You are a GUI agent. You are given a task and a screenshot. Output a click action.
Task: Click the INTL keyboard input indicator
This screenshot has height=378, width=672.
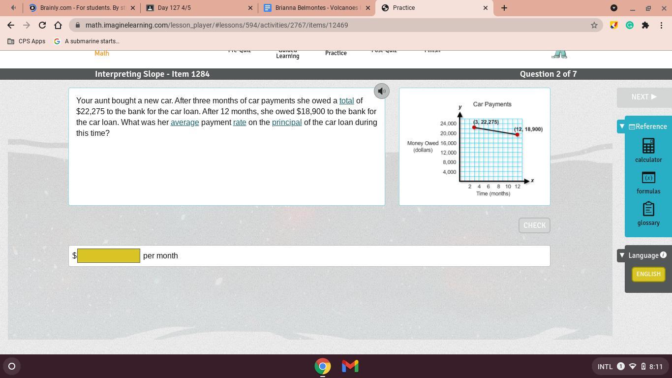coord(605,366)
